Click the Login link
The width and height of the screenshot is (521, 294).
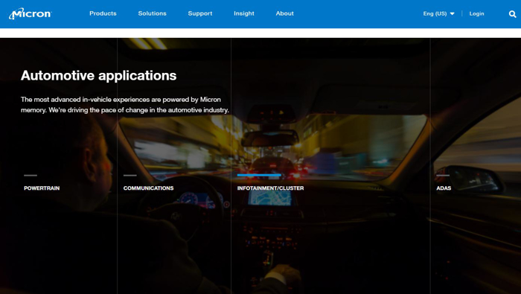click(476, 13)
